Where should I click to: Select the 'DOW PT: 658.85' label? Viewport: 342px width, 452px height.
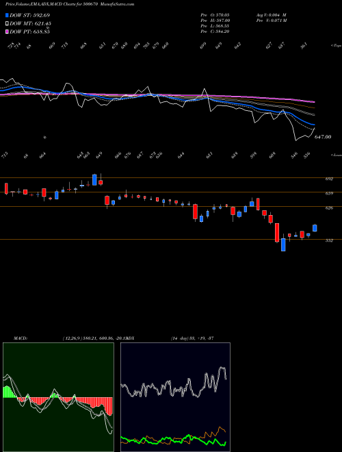click(29, 32)
